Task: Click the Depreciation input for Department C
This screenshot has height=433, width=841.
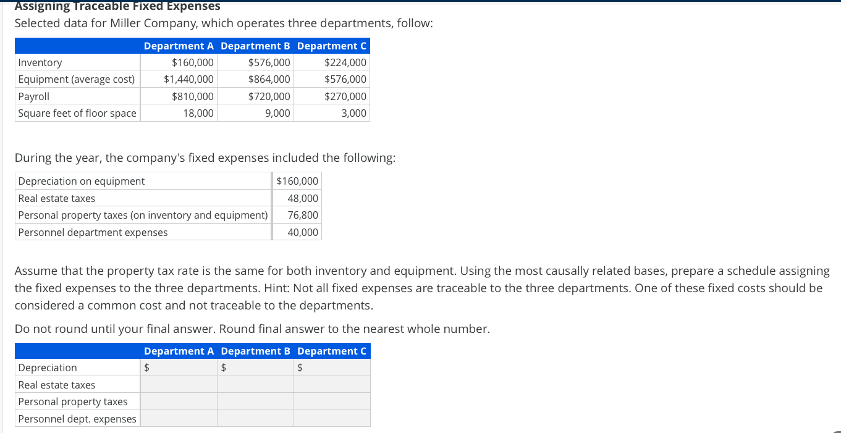Action: point(331,368)
